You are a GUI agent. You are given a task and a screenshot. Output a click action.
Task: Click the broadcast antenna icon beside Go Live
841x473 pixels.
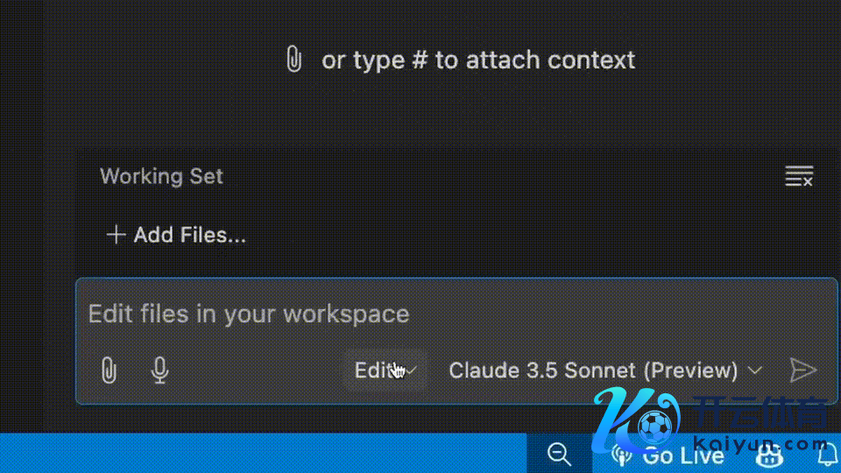pyautogui.click(x=622, y=455)
